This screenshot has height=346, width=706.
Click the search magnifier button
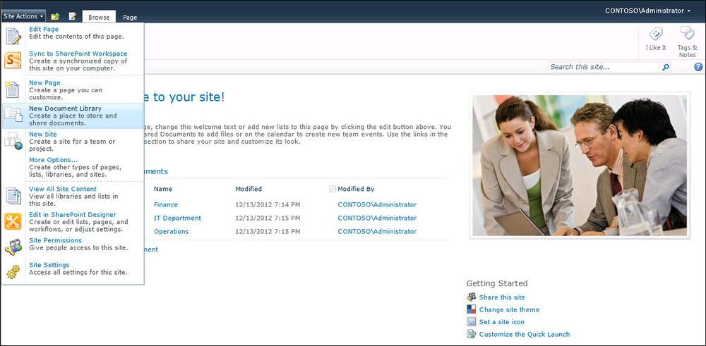tap(665, 67)
